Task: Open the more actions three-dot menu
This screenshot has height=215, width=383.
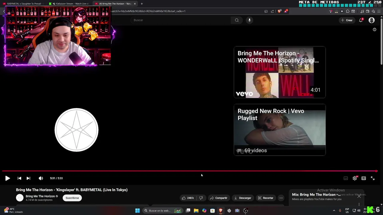Action: (281, 198)
